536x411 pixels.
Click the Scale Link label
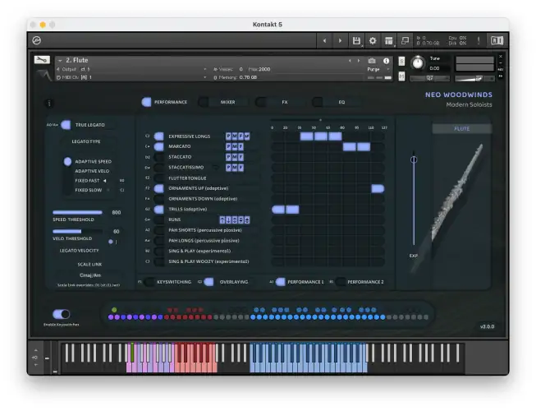[89, 264]
